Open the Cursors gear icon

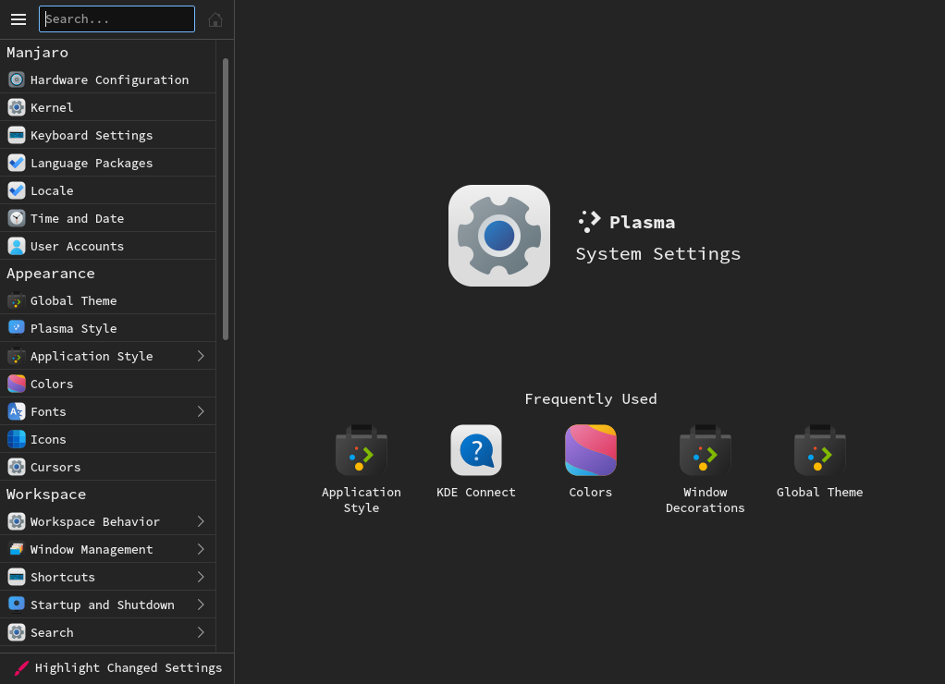click(x=17, y=467)
